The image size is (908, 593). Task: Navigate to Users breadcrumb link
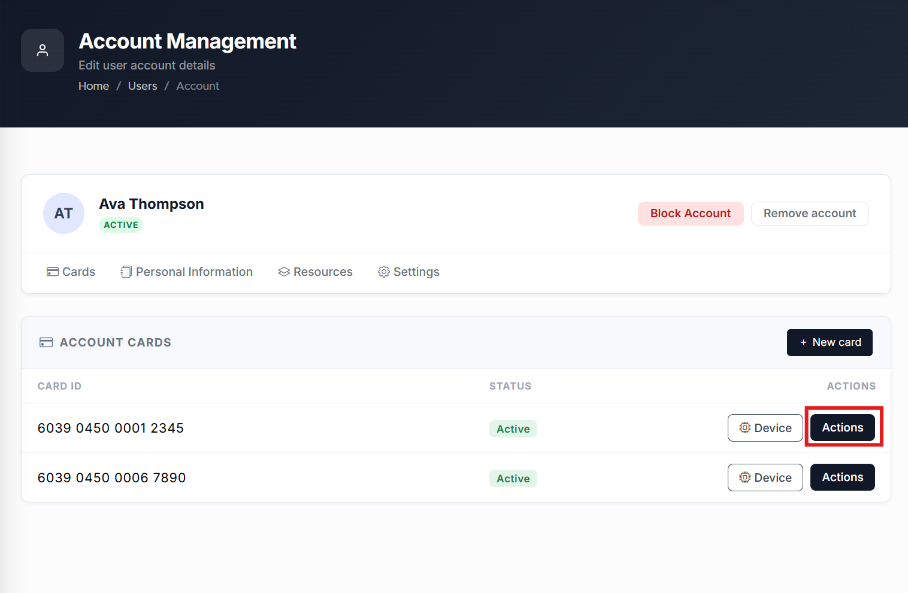point(143,86)
